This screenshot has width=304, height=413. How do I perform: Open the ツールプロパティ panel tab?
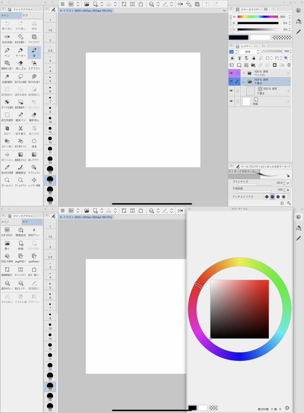click(x=262, y=166)
